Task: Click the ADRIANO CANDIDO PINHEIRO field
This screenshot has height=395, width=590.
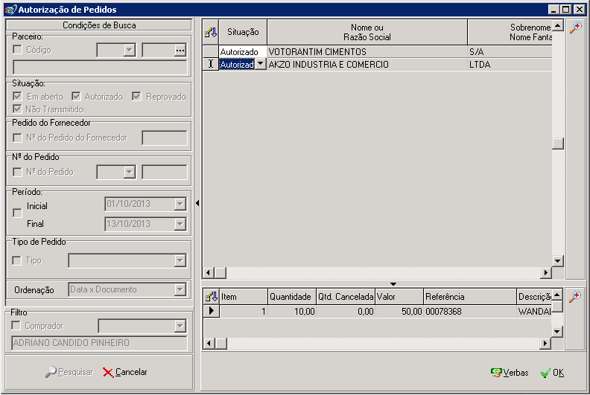Action: (99, 343)
